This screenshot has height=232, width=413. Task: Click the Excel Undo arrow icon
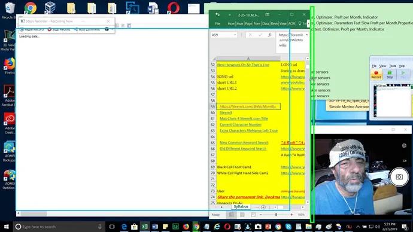[x=217, y=15]
